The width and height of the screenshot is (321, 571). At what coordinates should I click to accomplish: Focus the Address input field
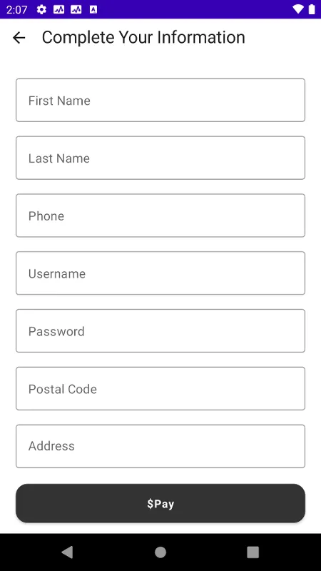160,446
